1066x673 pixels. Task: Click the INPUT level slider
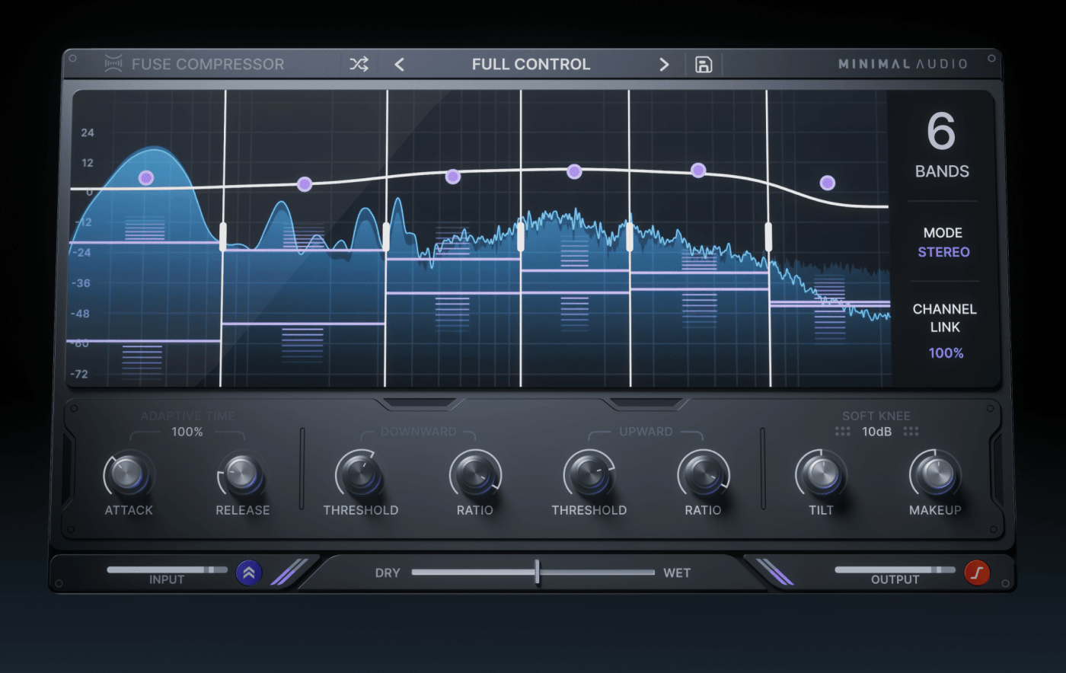click(167, 569)
